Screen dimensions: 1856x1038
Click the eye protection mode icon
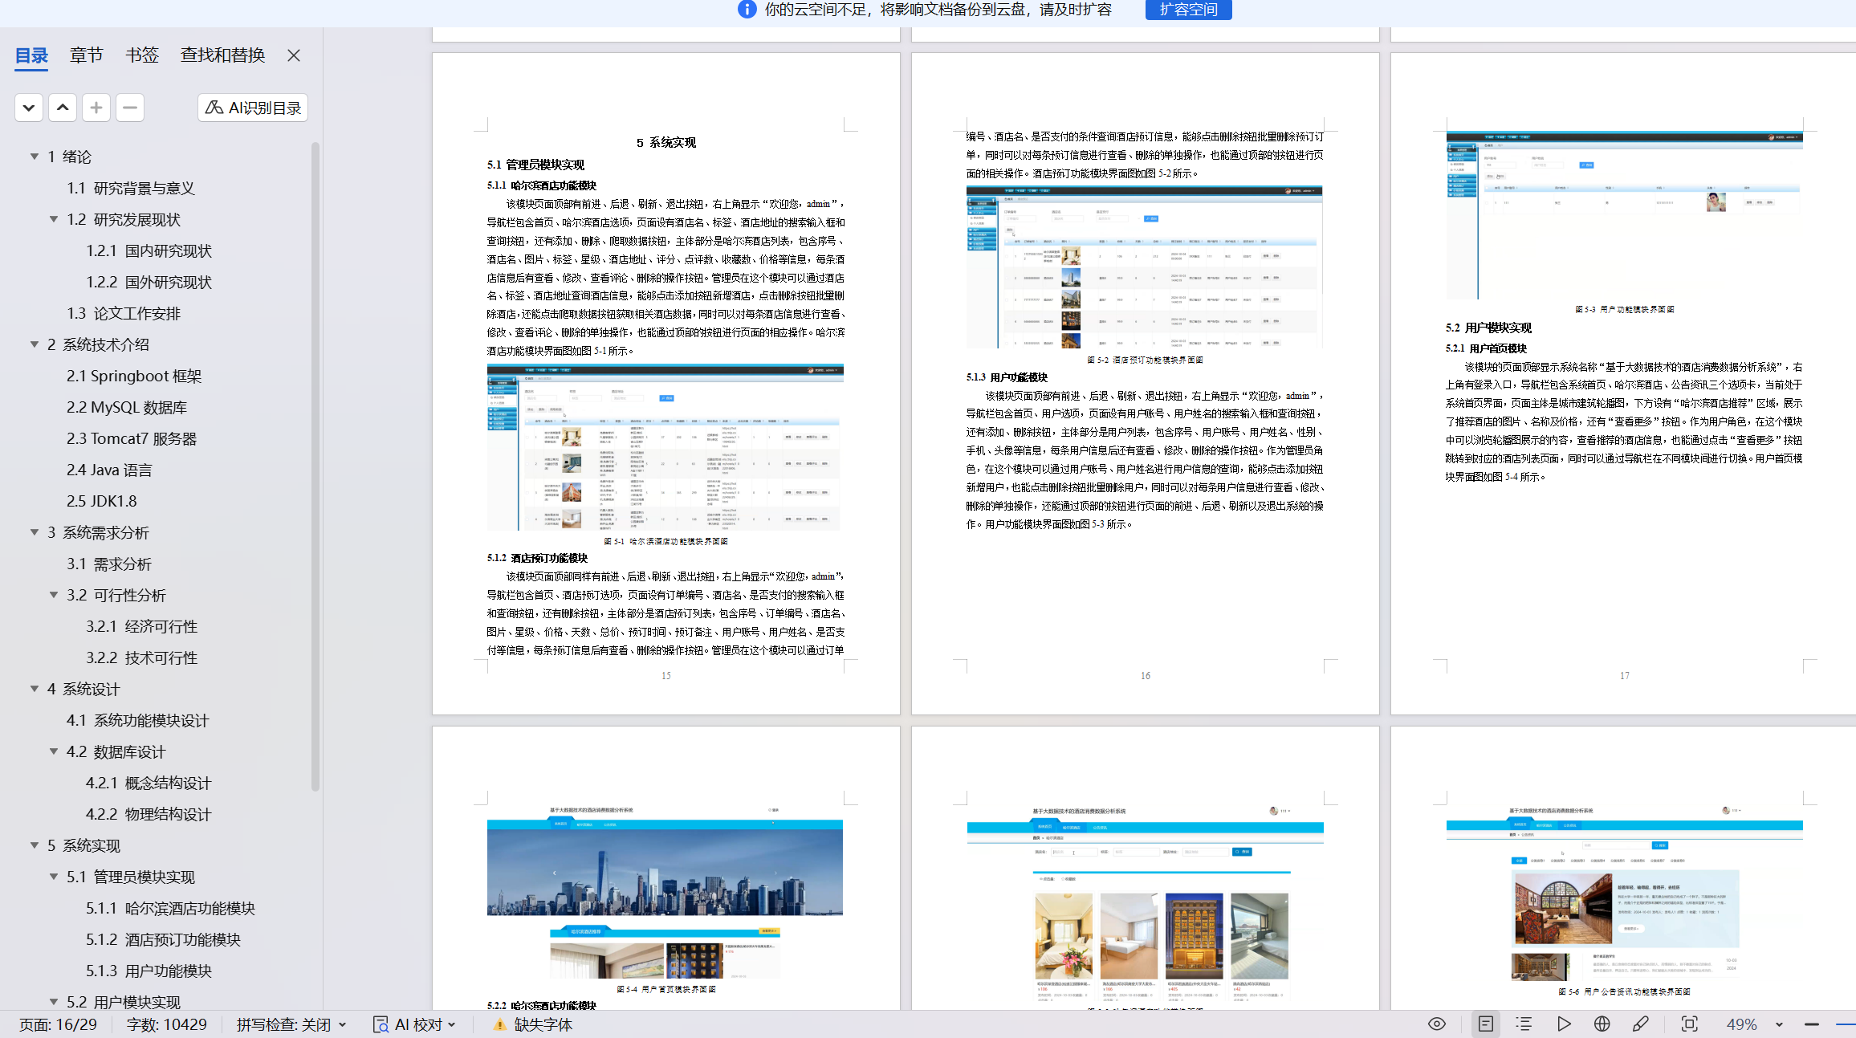[x=1437, y=1024]
